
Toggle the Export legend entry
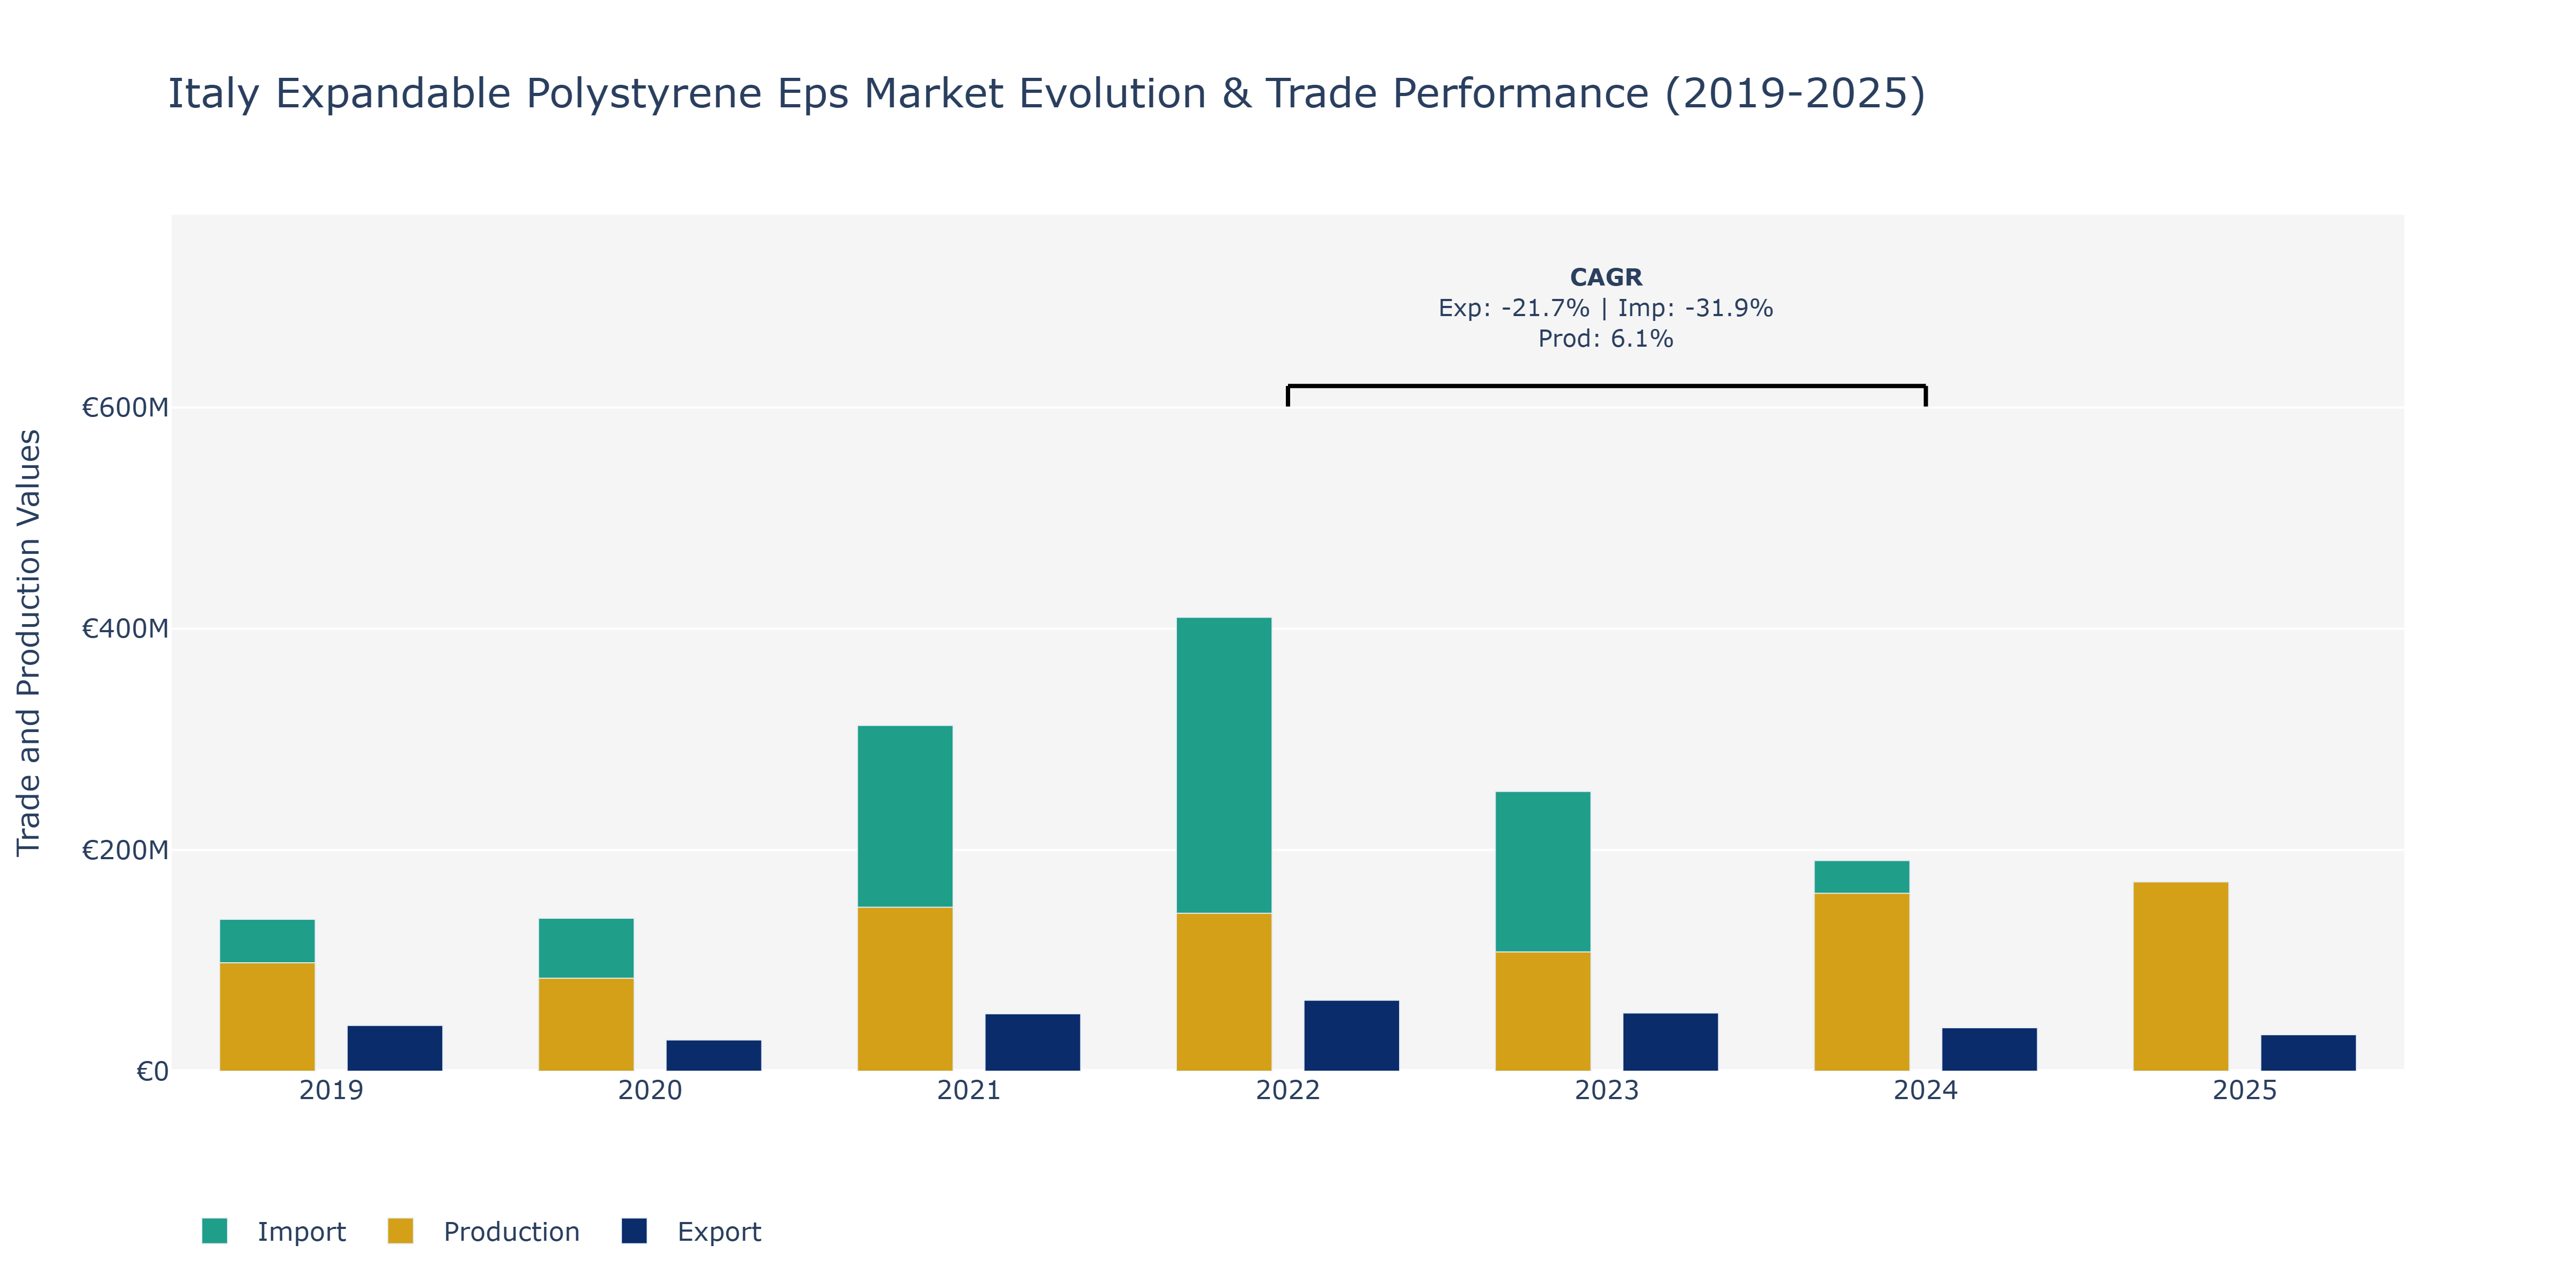(x=691, y=1231)
